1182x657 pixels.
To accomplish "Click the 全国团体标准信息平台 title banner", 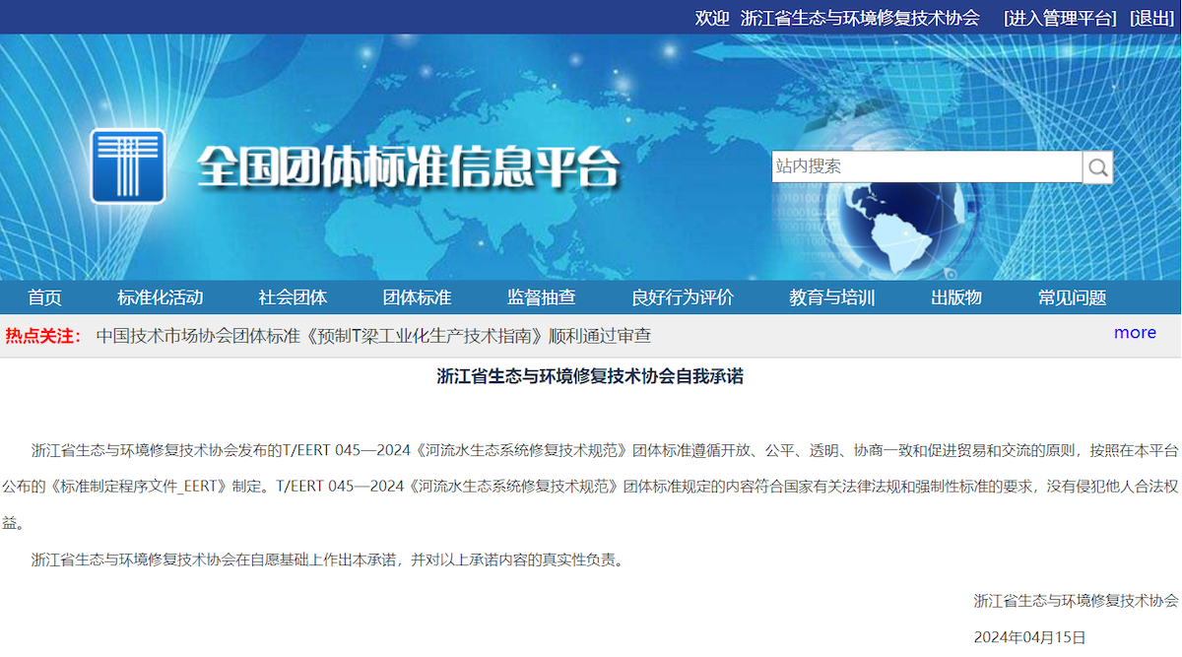I will 409,166.
